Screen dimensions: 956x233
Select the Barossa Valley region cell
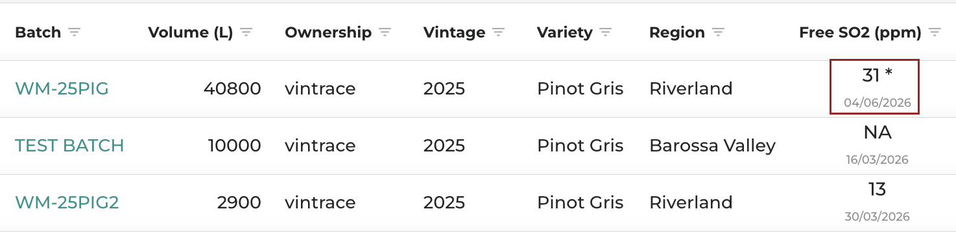[712, 146]
